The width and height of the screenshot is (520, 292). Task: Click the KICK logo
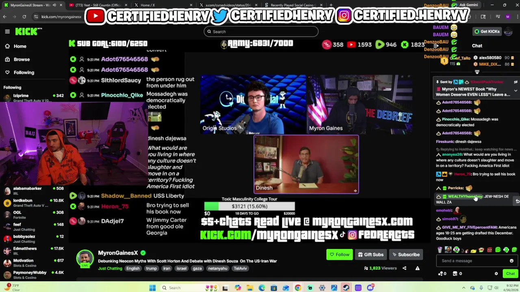click(x=28, y=31)
